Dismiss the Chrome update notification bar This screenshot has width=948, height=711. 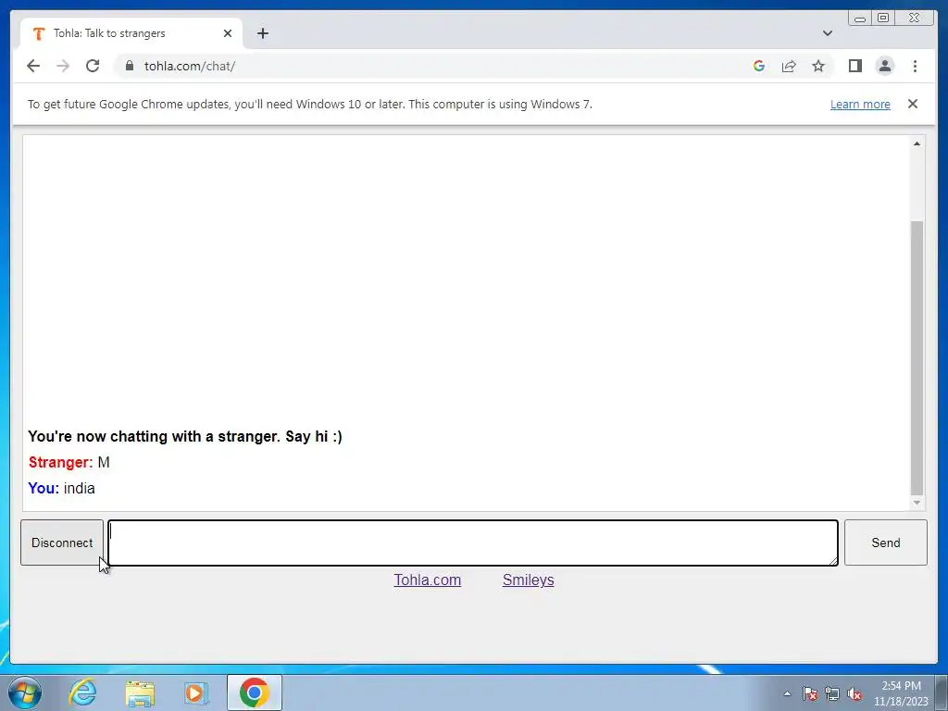pyautogui.click(x=912, y=104)
